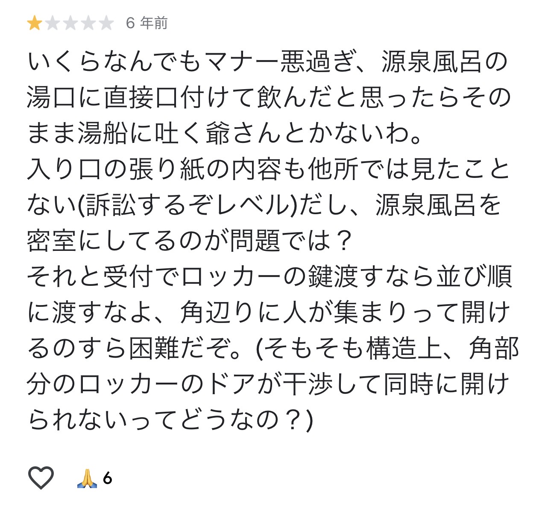The height and width of the screenshot is (509, 551).
Task: Click the third gray rating star
Action: pos(70,23)
